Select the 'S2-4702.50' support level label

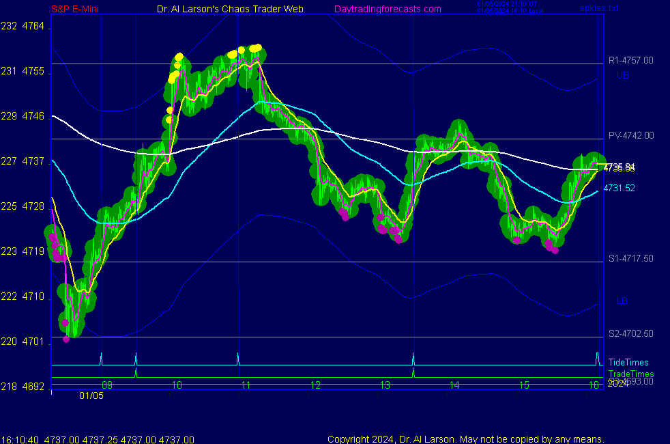630,333
